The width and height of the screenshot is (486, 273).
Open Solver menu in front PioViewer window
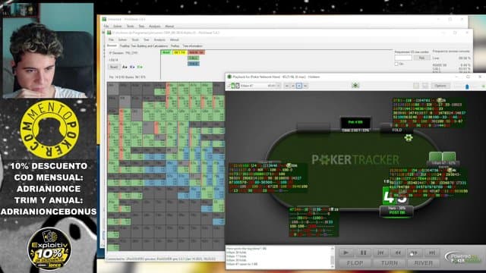click(x=122, y=40)
